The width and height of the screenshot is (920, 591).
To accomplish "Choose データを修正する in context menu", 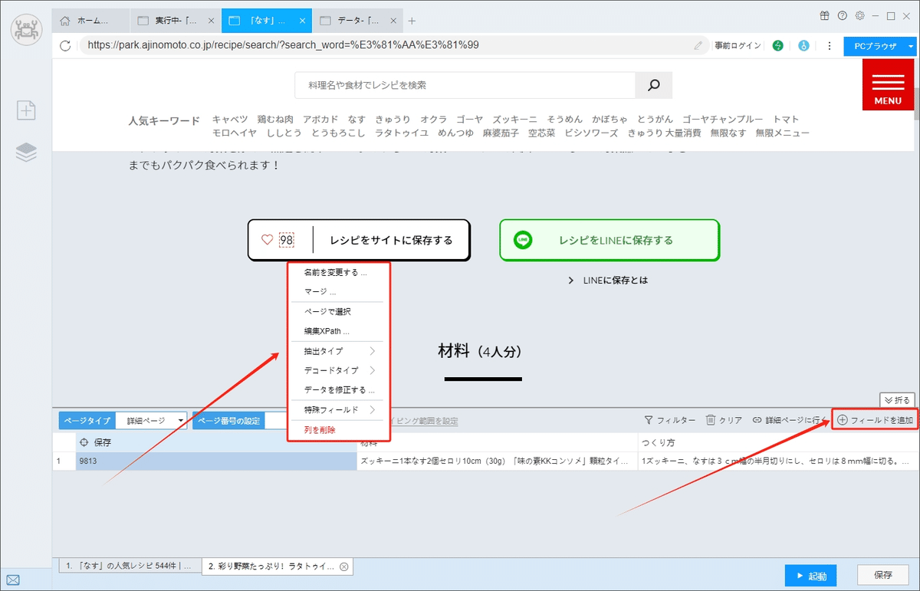I will point(339,389).
